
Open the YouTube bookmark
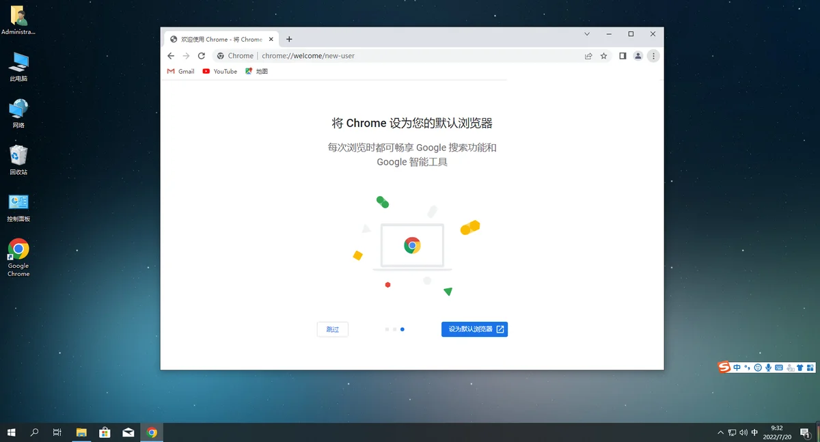pyautogui.click(x=220, y=71)
